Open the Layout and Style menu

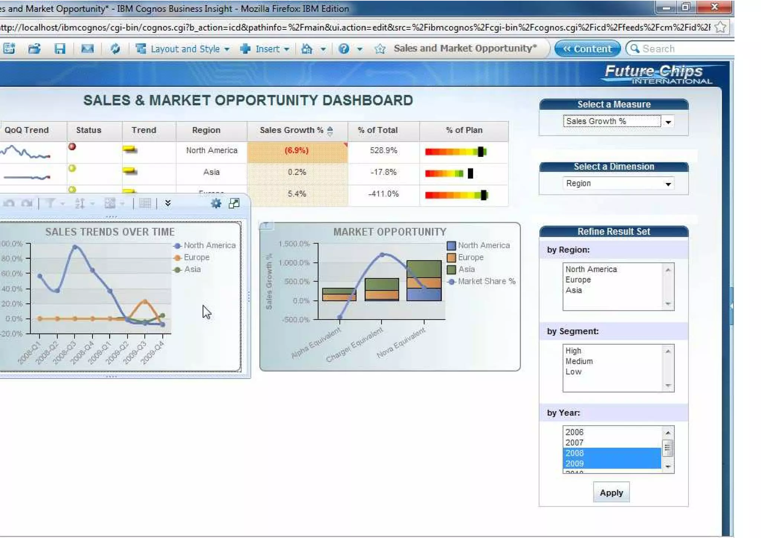point(185,49)
